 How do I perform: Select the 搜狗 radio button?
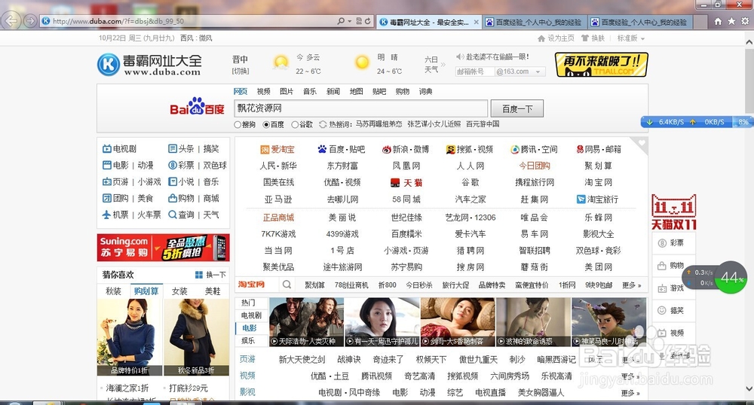click(238, 125)
